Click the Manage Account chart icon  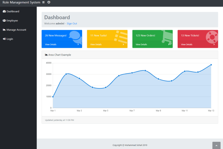4,30
